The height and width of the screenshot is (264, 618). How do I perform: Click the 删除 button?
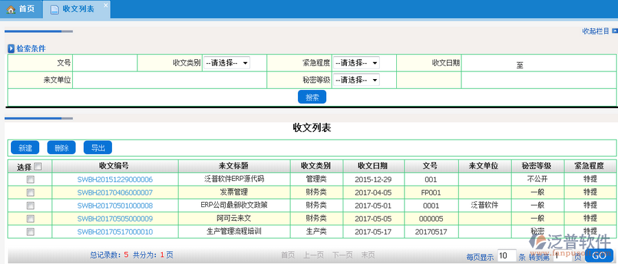click(61, 148)
